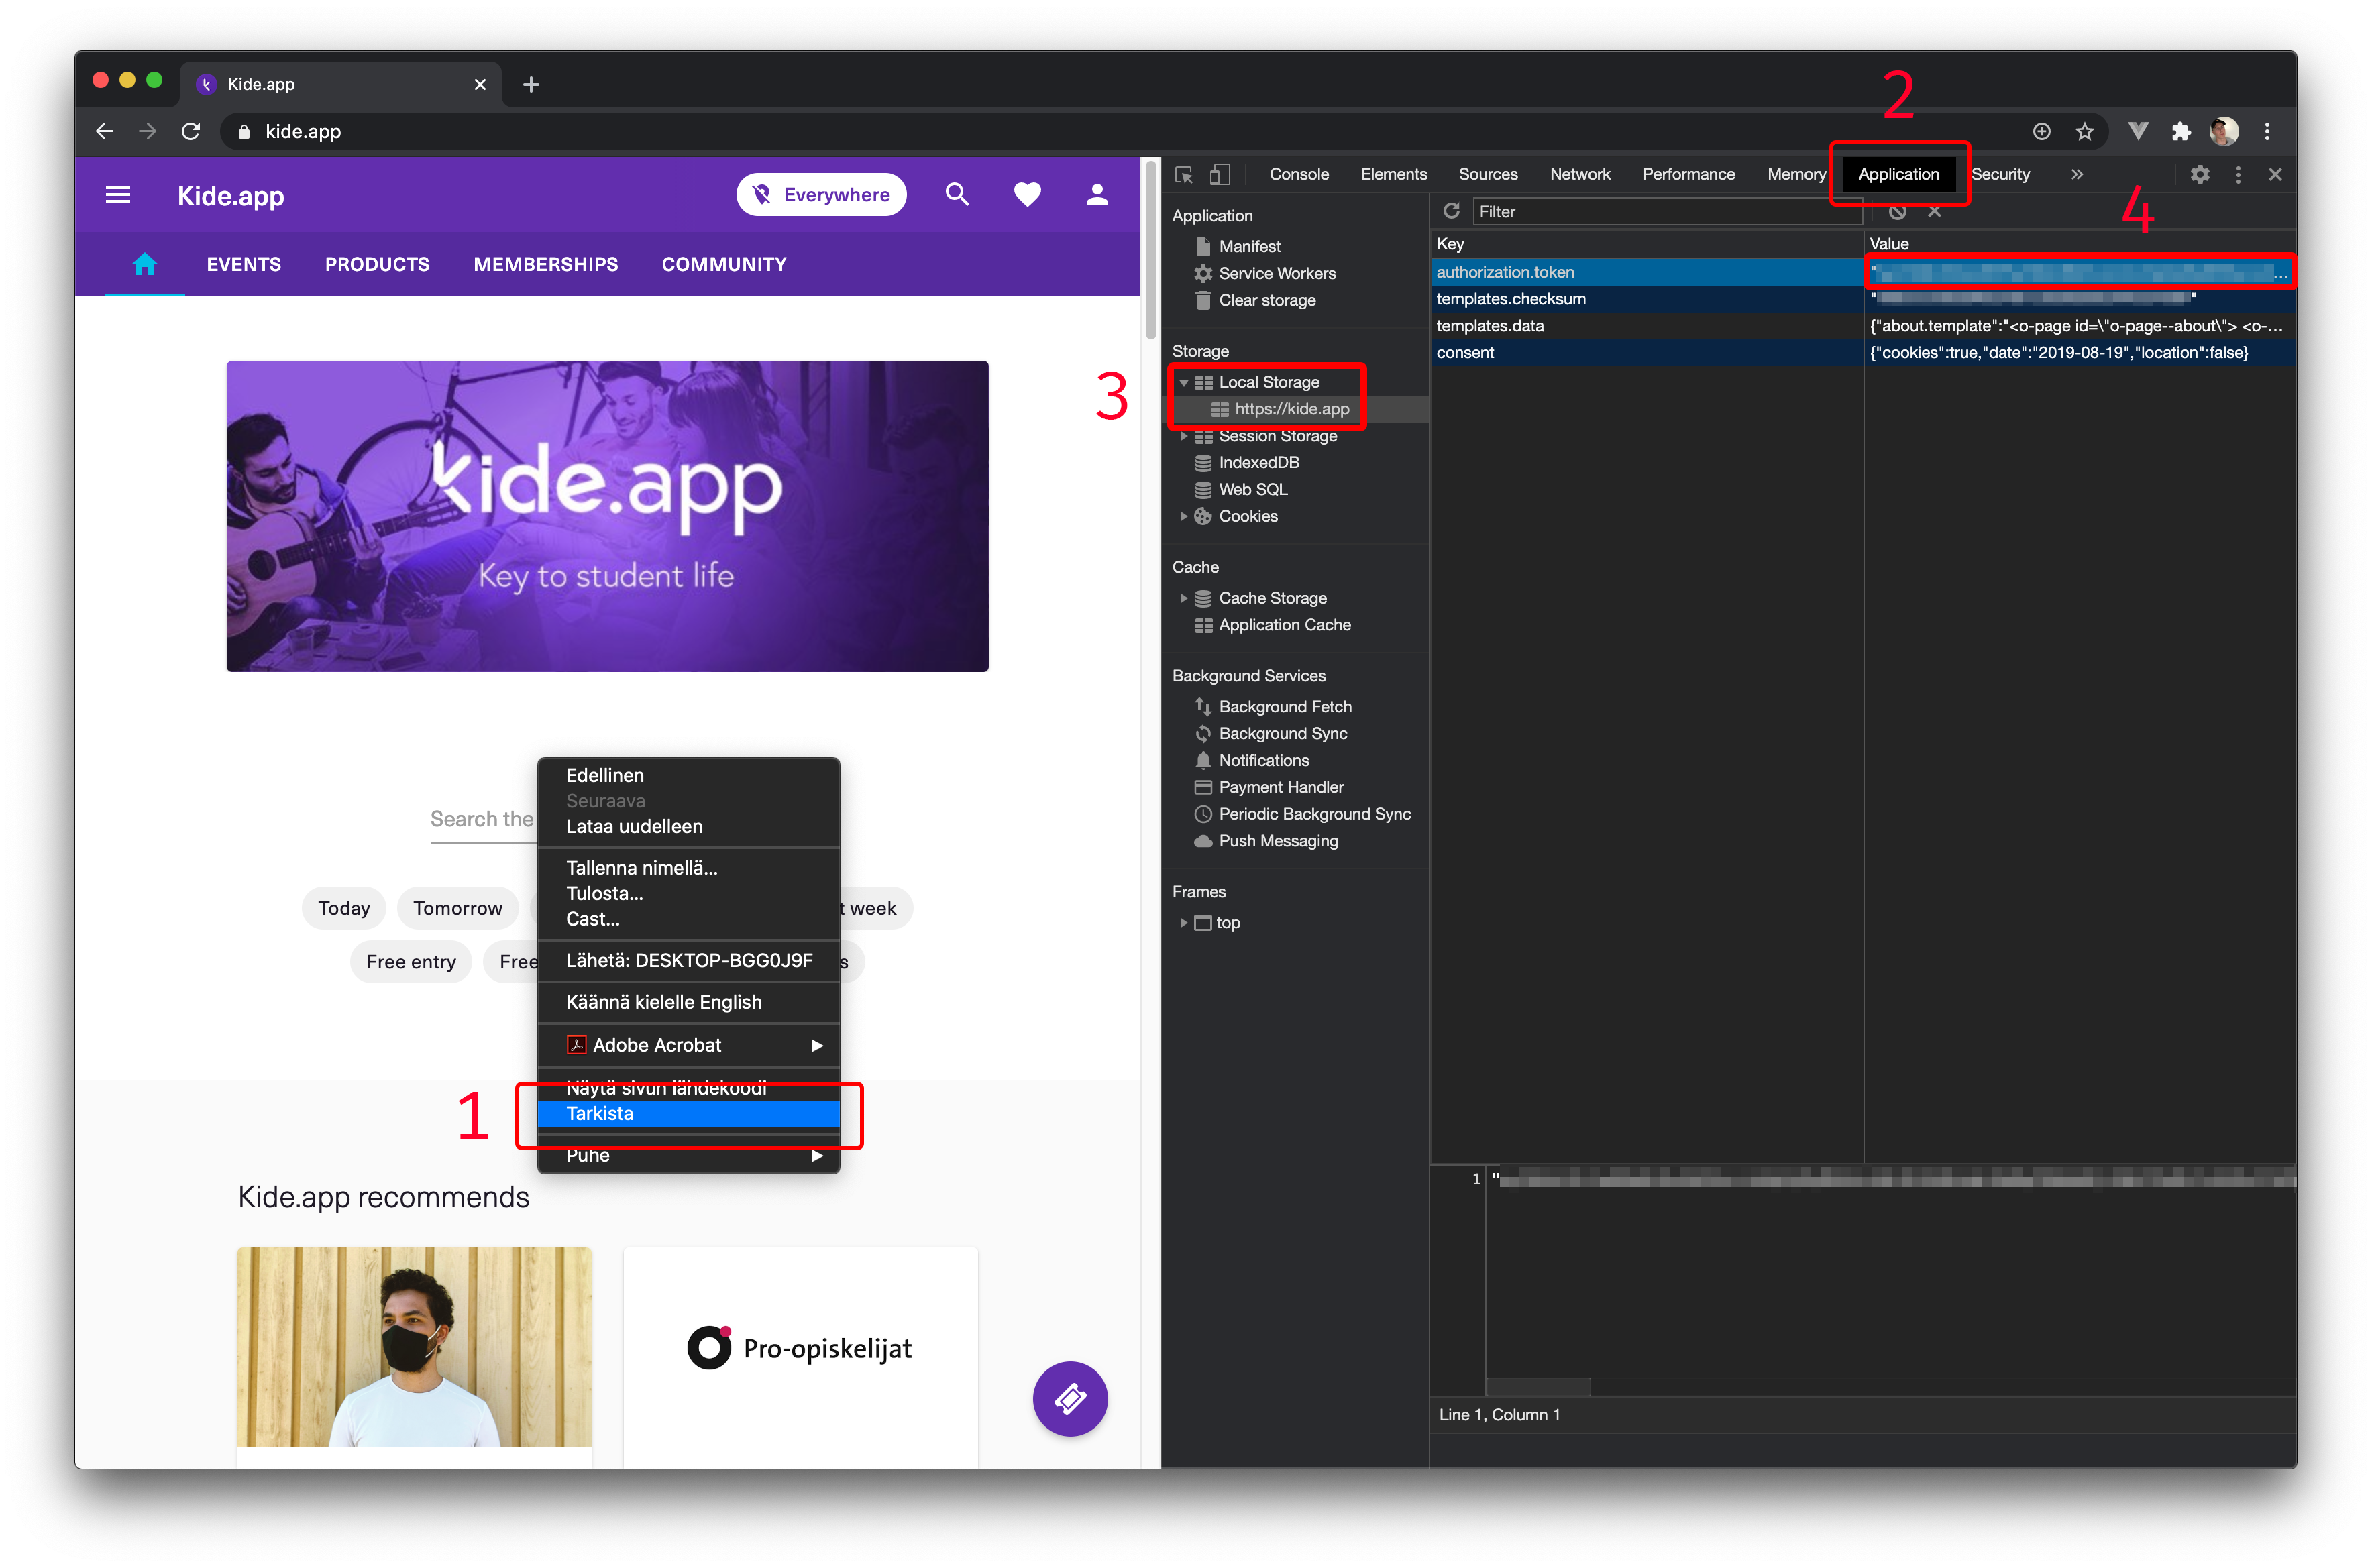Open the hamburger menu on Kide.app
The image size is (2372, 1568).
[118, 195]
